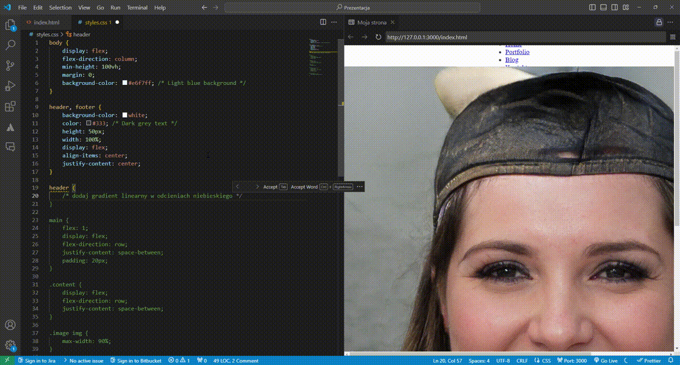Click the header breadcrumb symbol
The height and width of the screenshot is (365, 680).
(78, 35)
